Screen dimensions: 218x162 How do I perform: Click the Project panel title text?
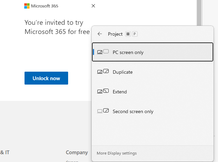pos(115,34)
